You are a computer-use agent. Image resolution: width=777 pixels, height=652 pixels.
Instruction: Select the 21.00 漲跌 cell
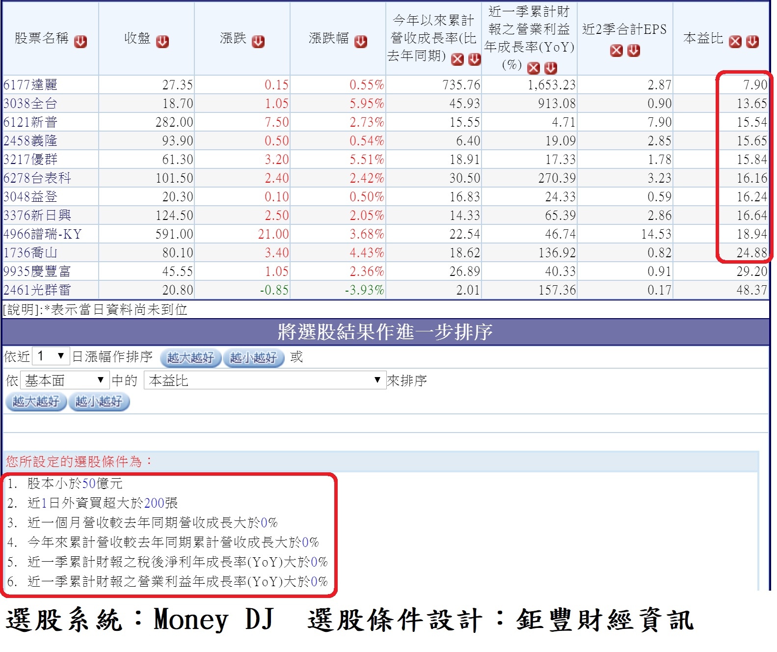point(242,234)
